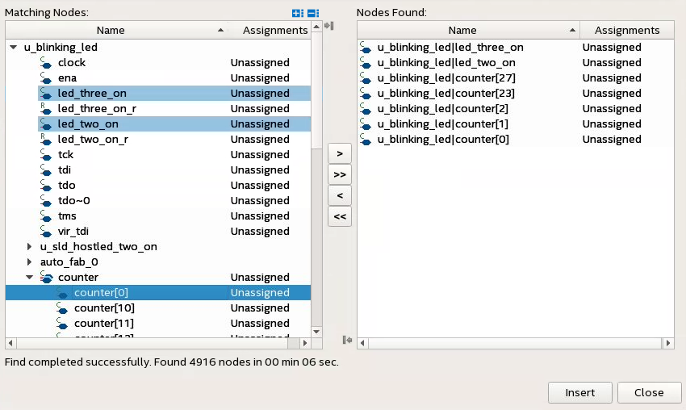Expand the u_sld_hostled_two_on node

click(x=30, y=247)
